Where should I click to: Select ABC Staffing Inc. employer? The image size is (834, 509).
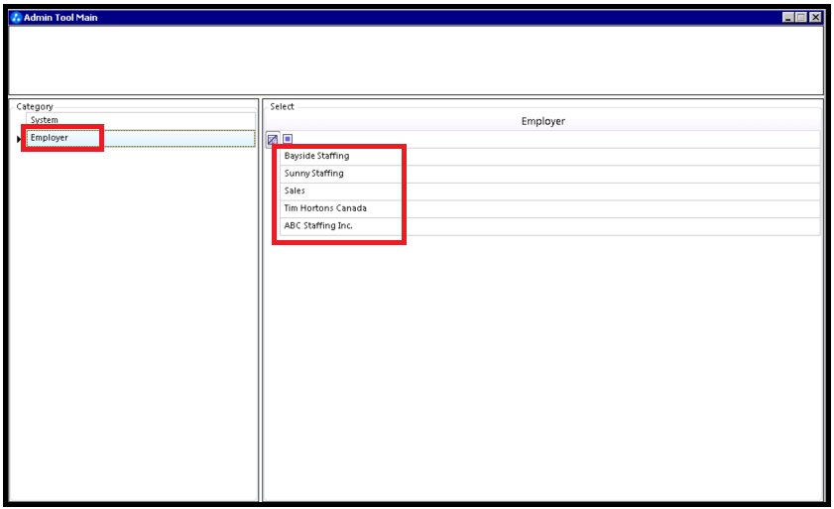point(550,226)
